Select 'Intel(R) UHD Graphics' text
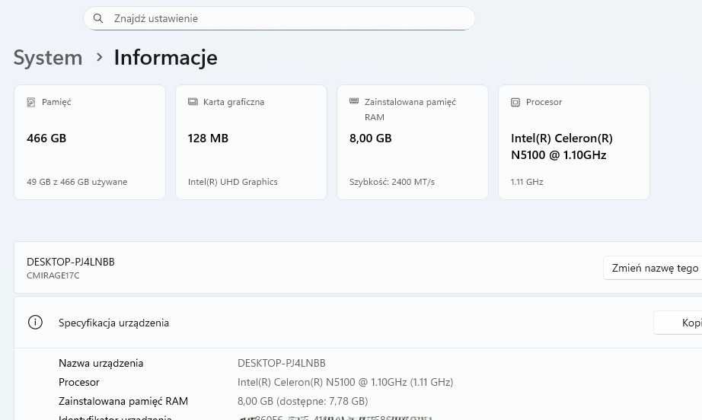 coord(233,182)
